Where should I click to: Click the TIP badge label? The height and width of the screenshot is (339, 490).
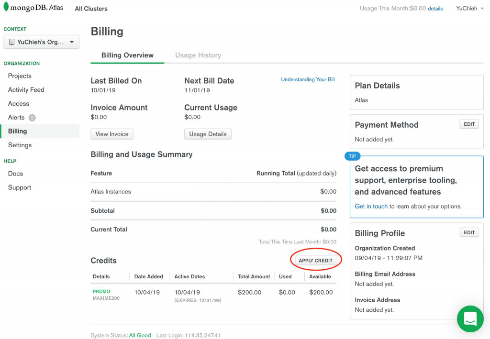[353, 156]
